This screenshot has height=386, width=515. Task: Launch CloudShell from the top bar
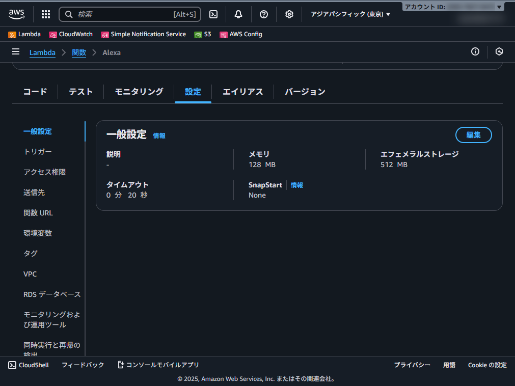(x=213, y=14)
